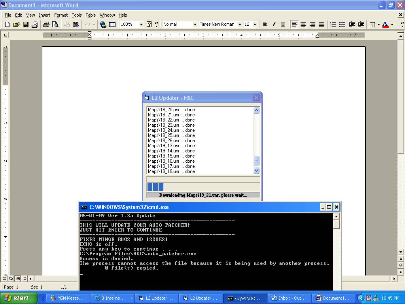The height and width of the screenshot is (304, 405).
Task: Open the Internet Explorer taskbar group
Action: coord(112,298)
